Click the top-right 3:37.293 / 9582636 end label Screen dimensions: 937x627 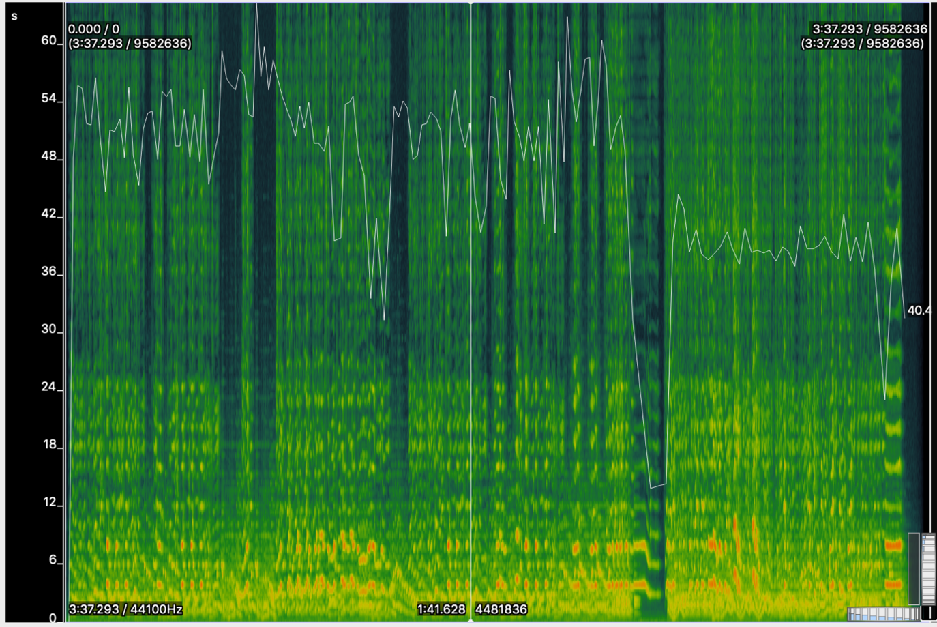[869, 29]
